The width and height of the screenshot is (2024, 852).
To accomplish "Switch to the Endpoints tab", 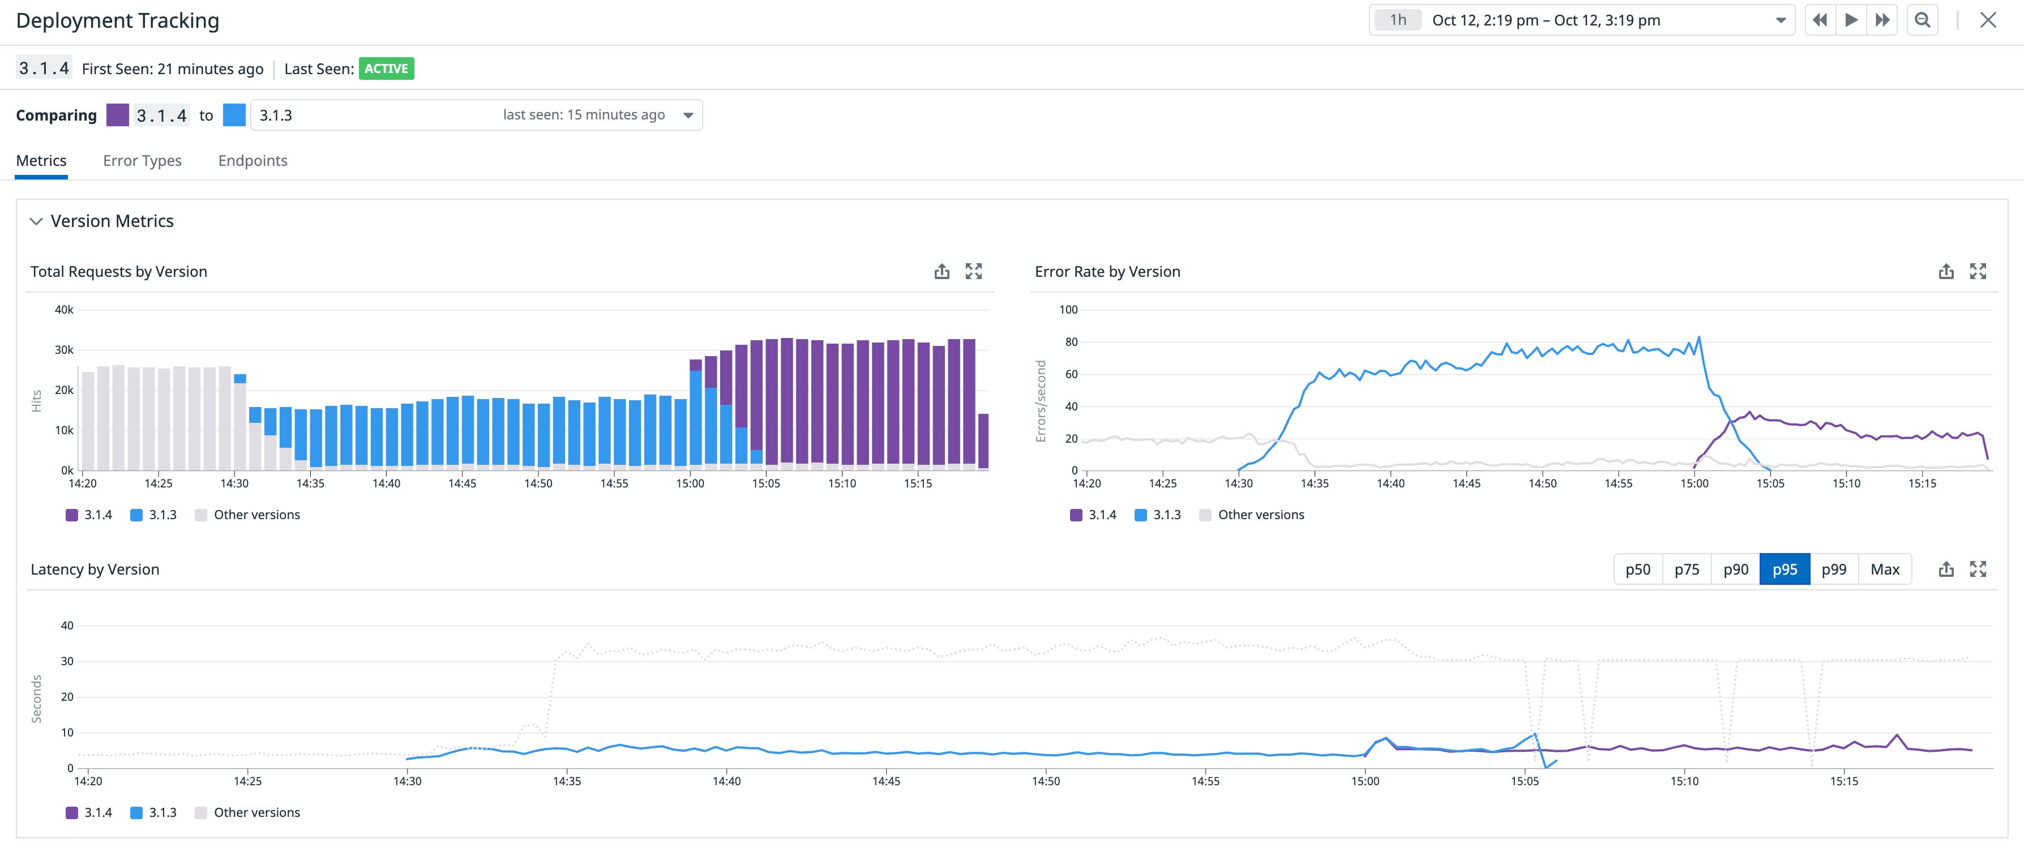I will click(x=253, y=160).
